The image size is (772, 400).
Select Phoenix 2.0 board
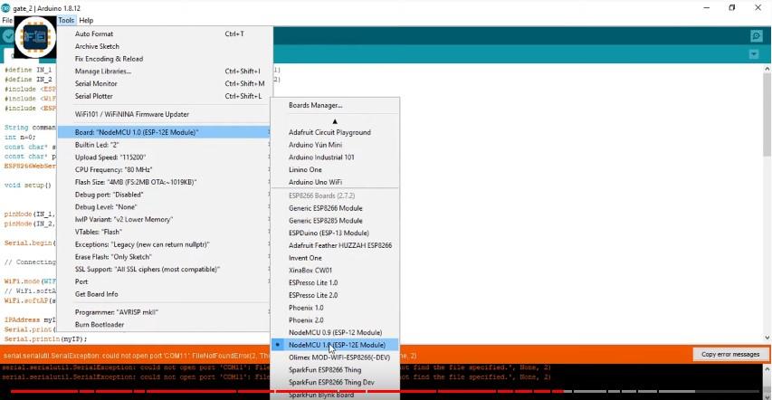(335, 320)
